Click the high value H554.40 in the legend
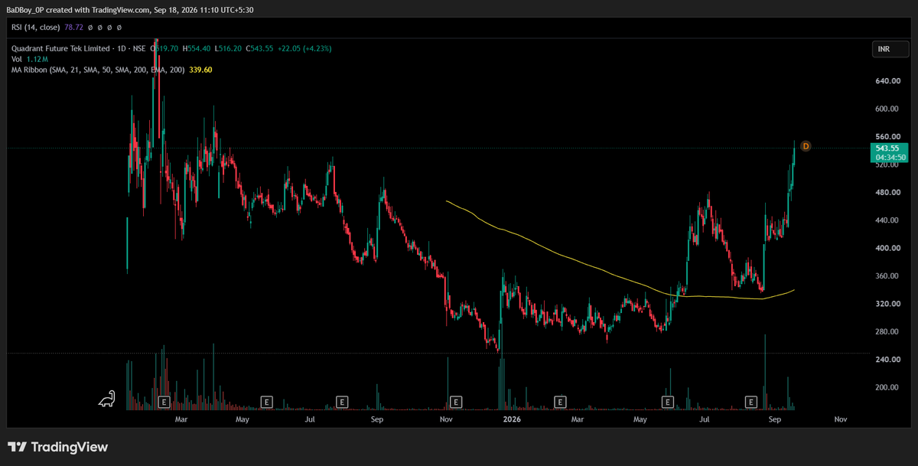The height and width of the screenshot is (466, 918). click(197, 48)
